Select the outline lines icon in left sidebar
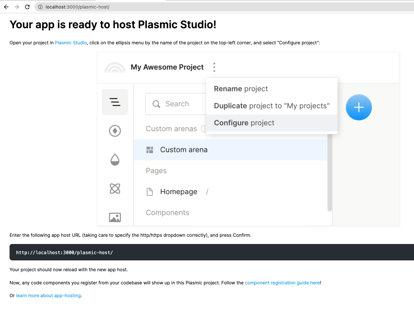The image size is (414, 331). [115, 102]
